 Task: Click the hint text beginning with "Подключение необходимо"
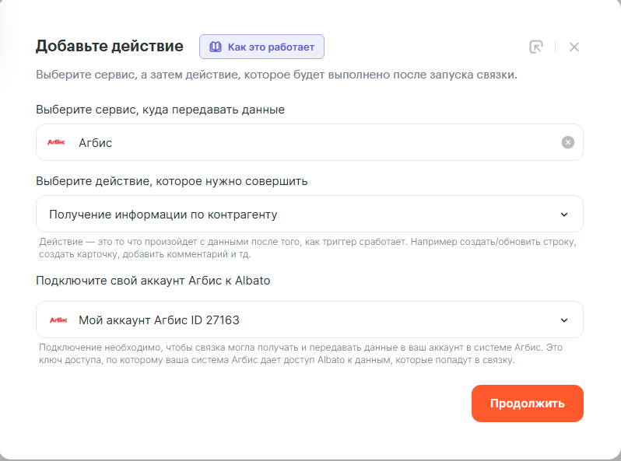click(x=300, y=354)
